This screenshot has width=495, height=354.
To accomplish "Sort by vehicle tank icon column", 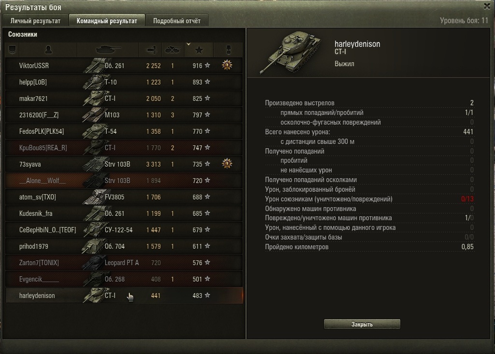I will (x=108, y=50).
